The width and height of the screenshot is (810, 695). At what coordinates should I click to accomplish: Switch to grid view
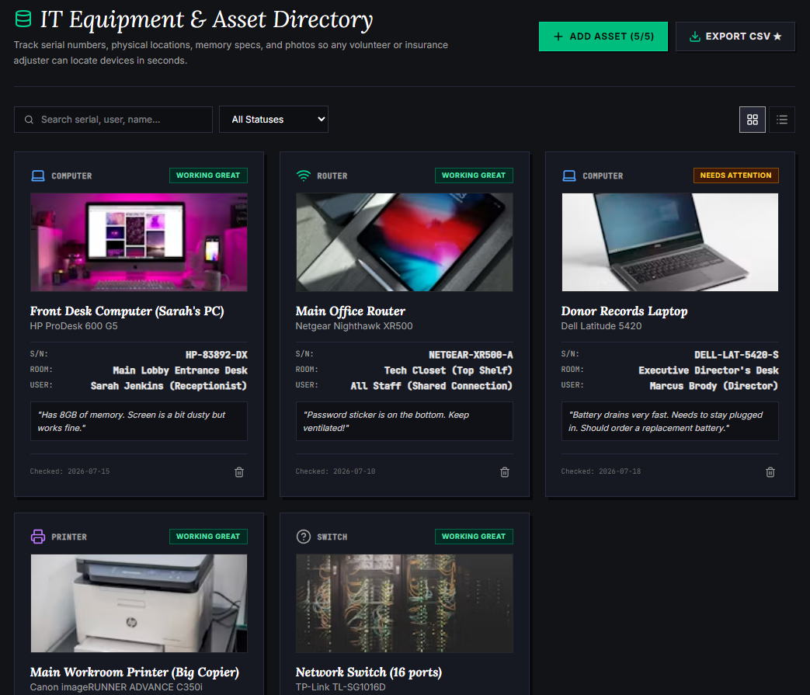752,120
